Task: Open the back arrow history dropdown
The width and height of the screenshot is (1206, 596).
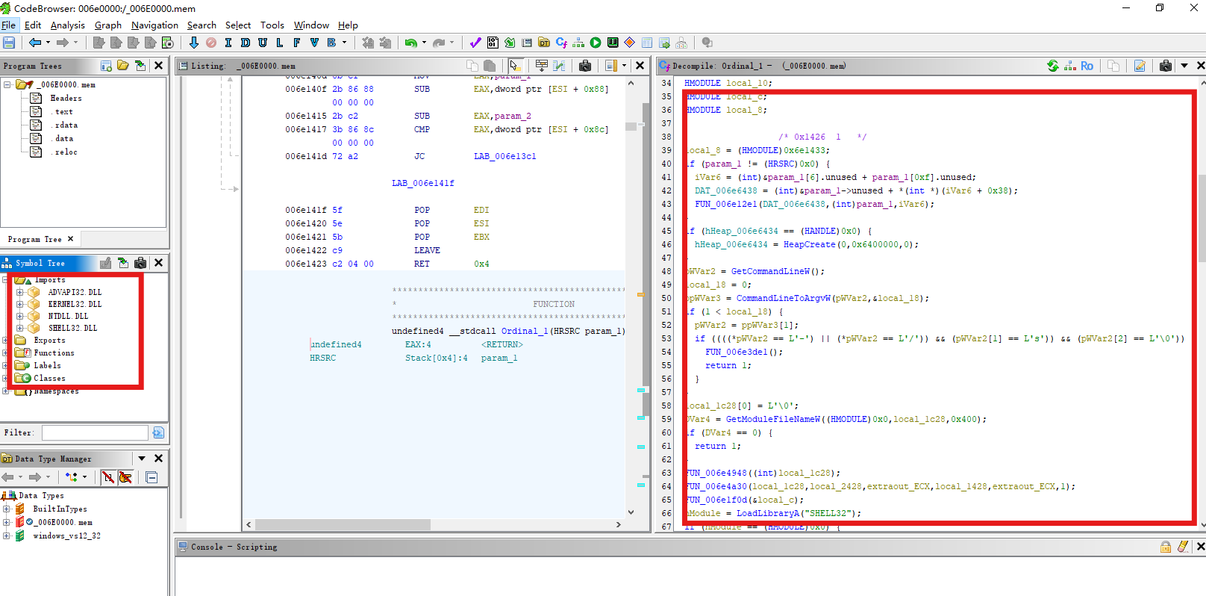Action: pos(48,43)
